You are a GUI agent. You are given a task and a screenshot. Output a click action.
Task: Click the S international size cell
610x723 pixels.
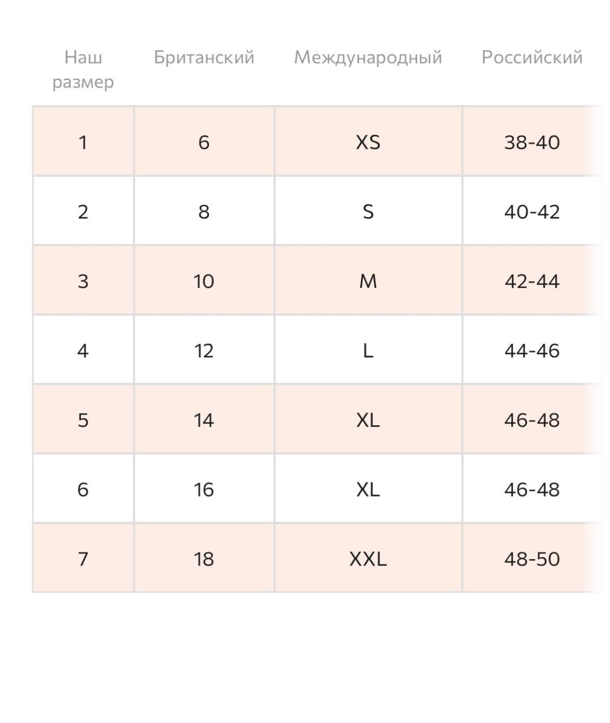[x=368, y=212]
